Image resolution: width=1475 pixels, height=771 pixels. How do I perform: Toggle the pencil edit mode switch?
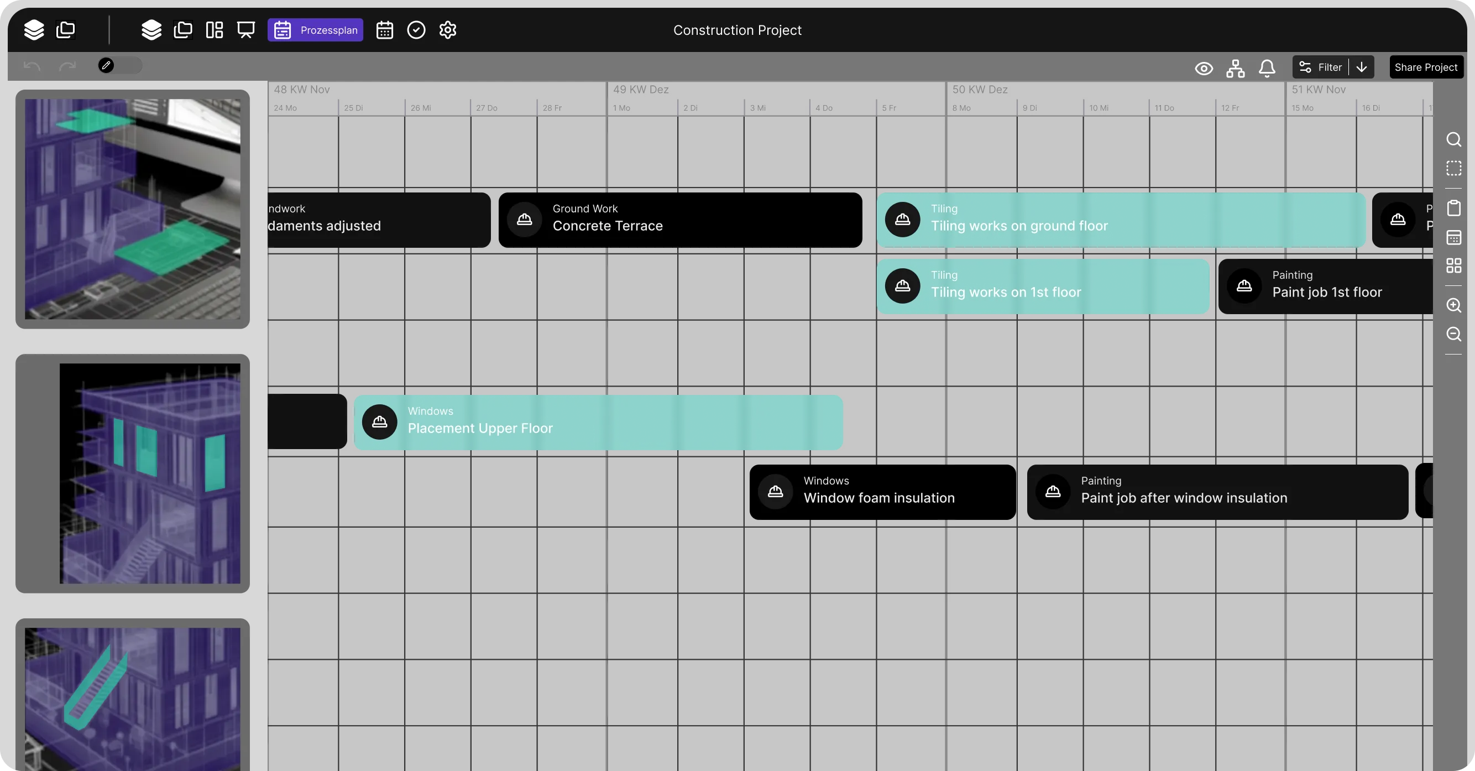[x=119, y=65]
